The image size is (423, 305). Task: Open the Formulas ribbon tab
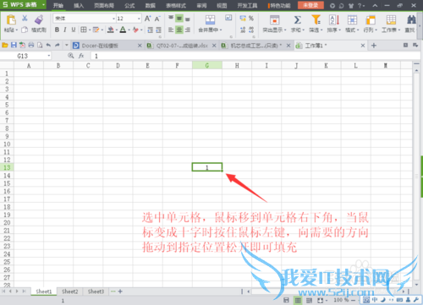pos(129,5)
